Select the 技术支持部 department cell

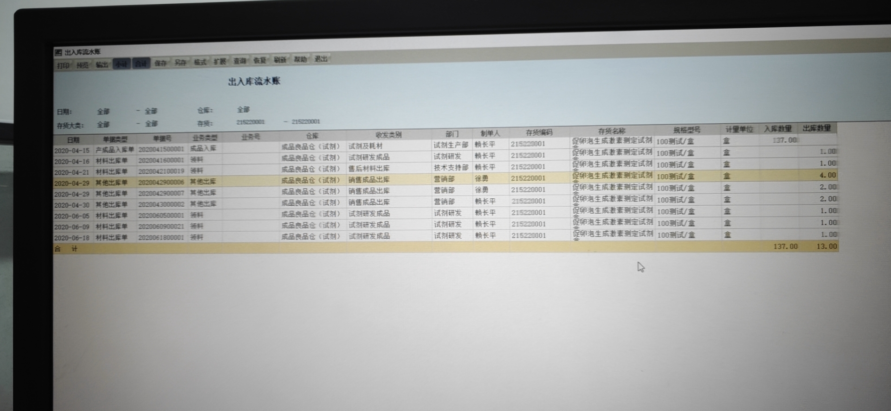[x=451, y=168]
